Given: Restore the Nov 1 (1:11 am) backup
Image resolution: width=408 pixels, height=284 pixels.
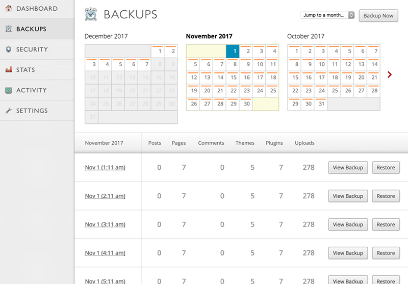Looking at the screenshot, I should 386,167.
